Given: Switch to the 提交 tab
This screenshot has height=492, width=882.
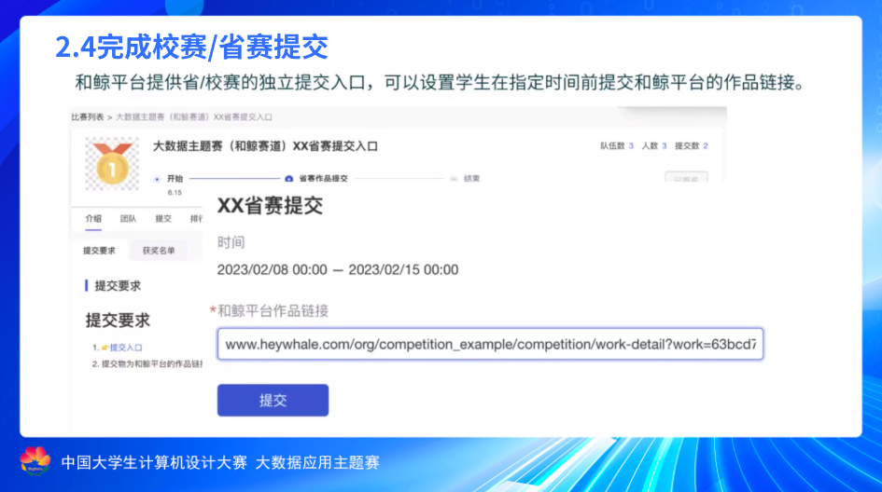Looking at the screenshot, I should 163,219.
